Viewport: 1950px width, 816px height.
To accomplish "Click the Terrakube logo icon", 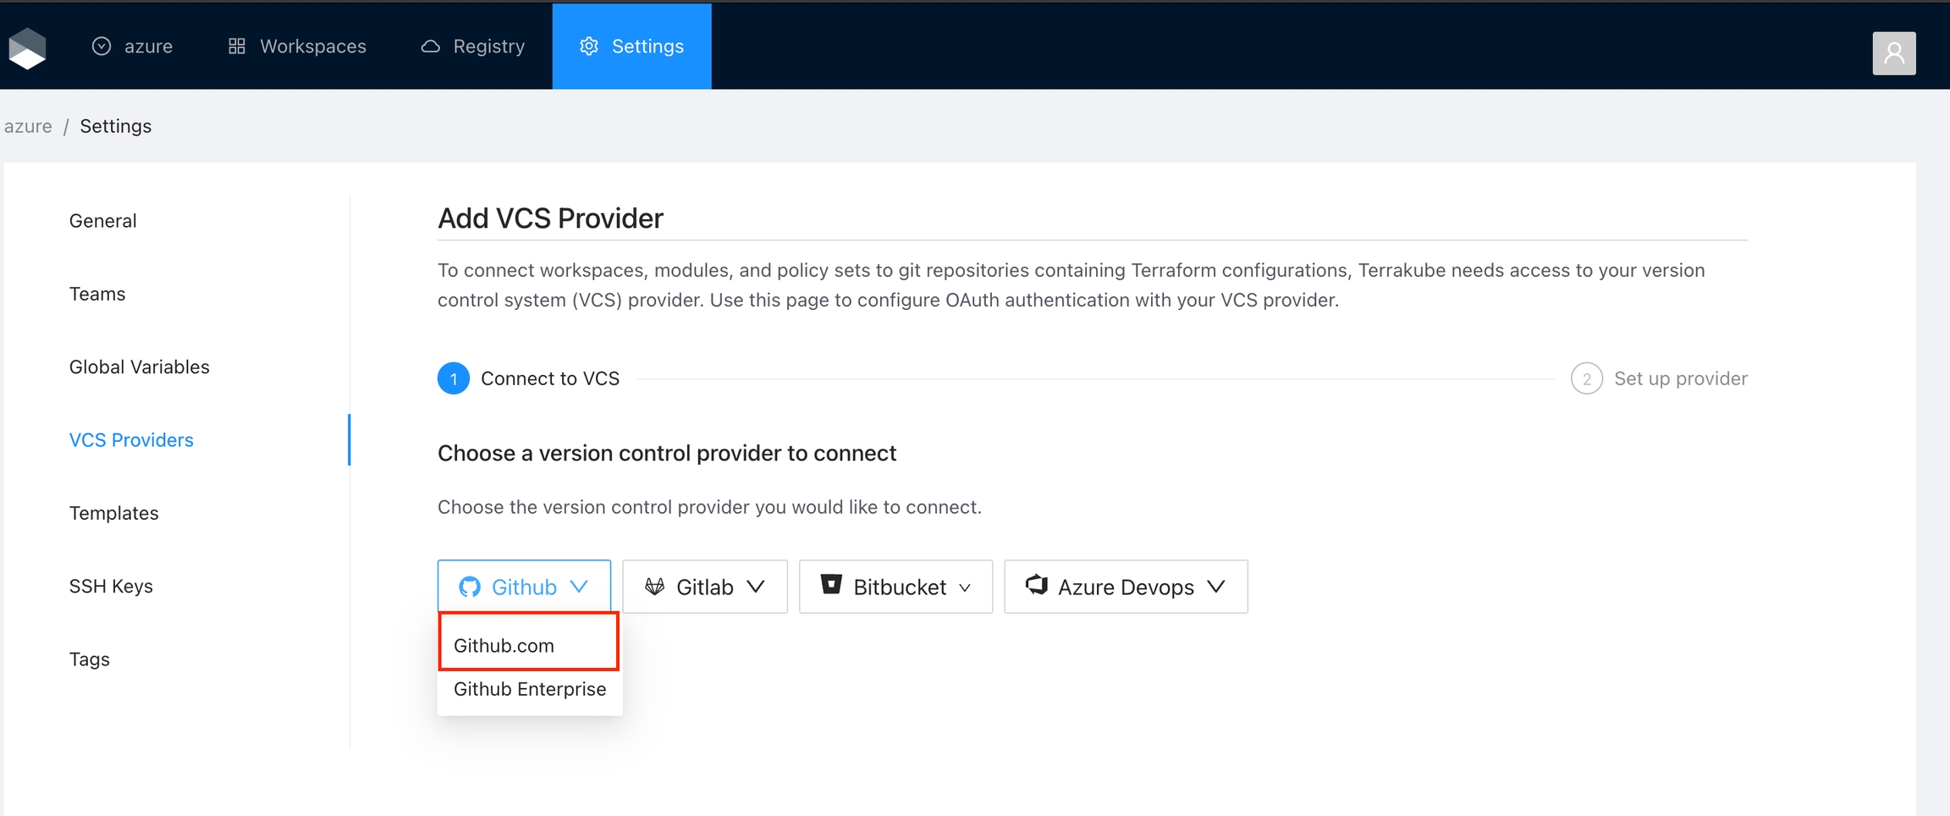I will (x=27, y=47).
